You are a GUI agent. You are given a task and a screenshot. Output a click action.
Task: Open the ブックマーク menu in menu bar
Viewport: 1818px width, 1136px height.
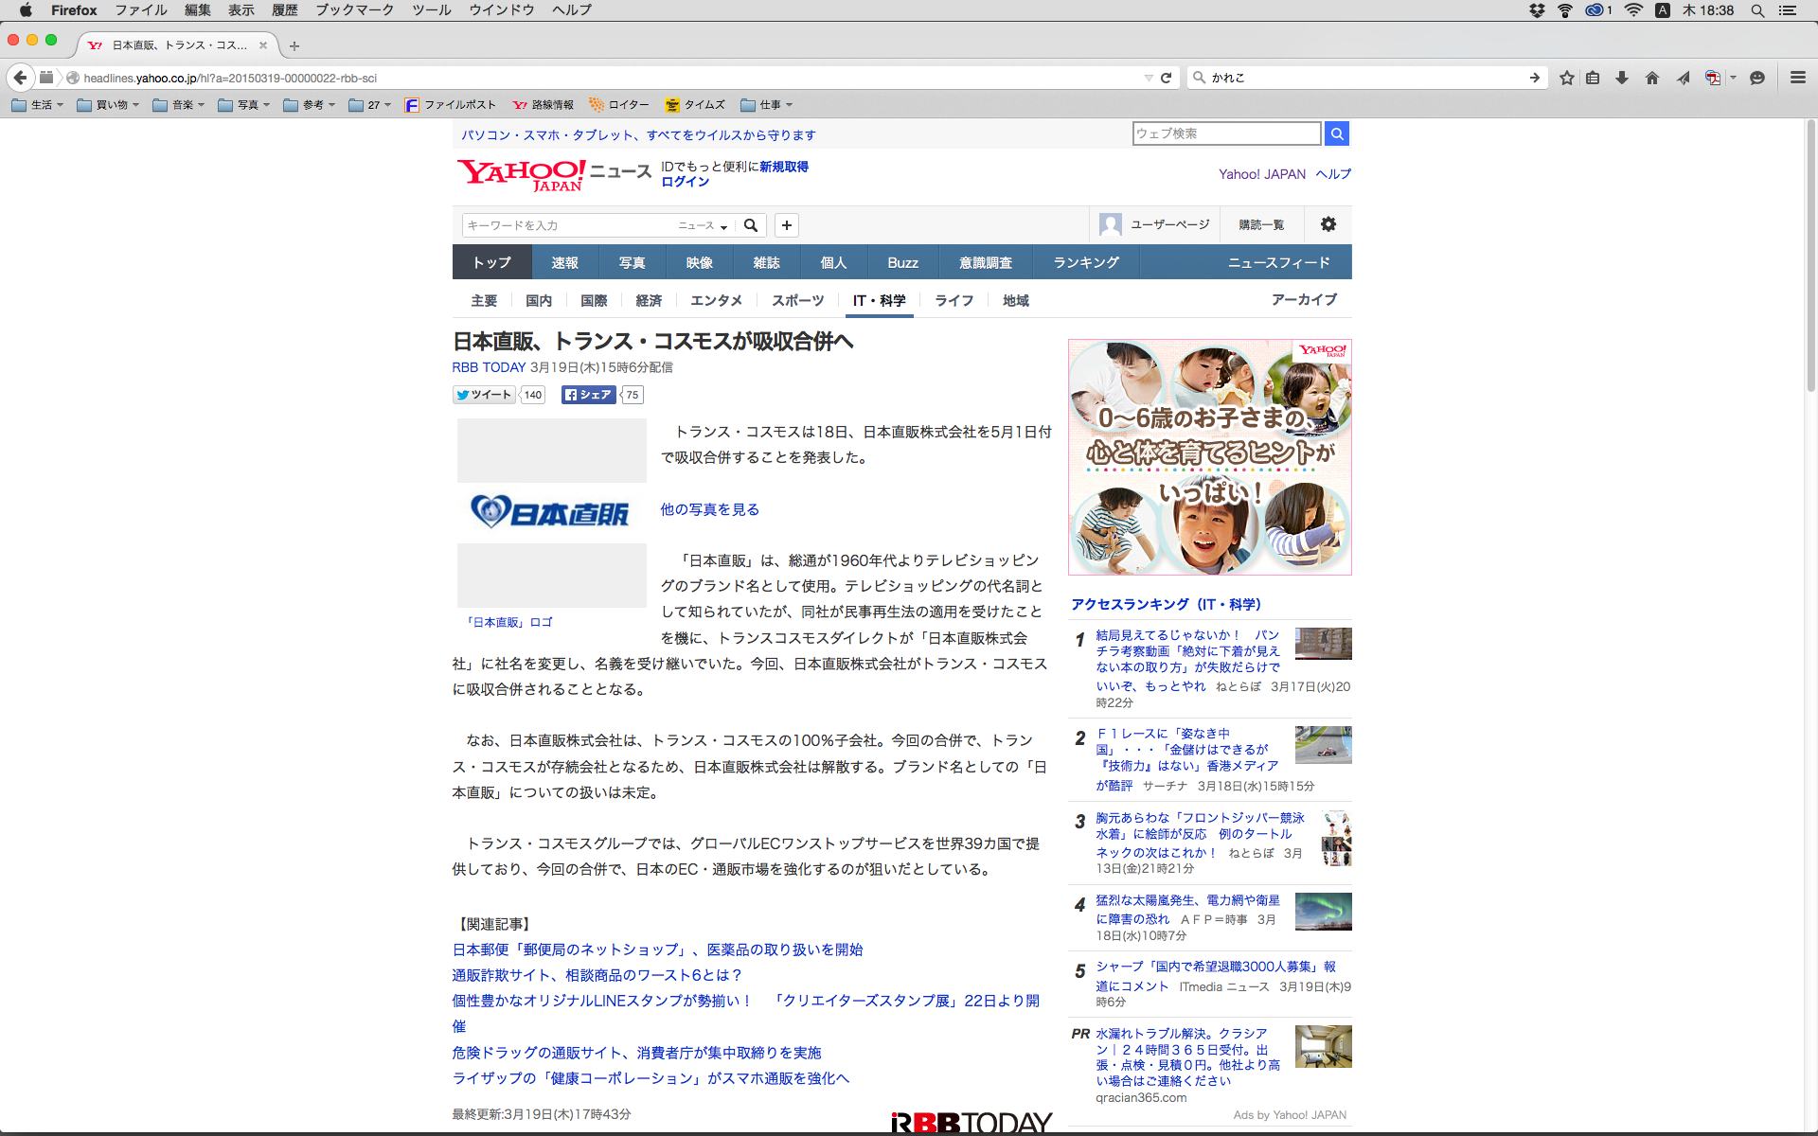pyautogui.click(x=354, y=10)
